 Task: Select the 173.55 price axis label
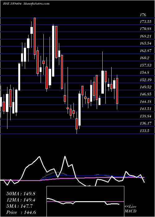click(x=145, y=22)
